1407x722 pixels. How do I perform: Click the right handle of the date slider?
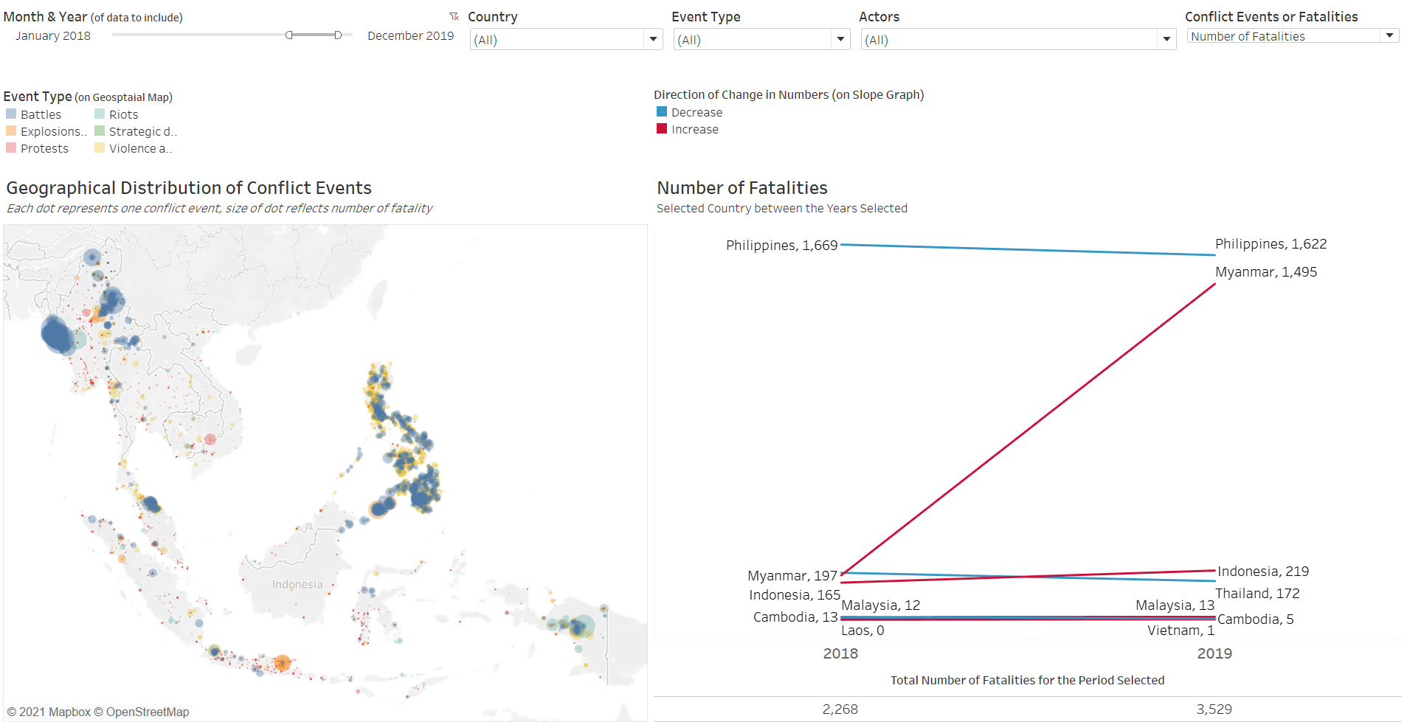tap(338, 35)
